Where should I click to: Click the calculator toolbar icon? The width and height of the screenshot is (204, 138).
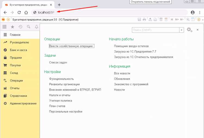[x=161, y=20]
